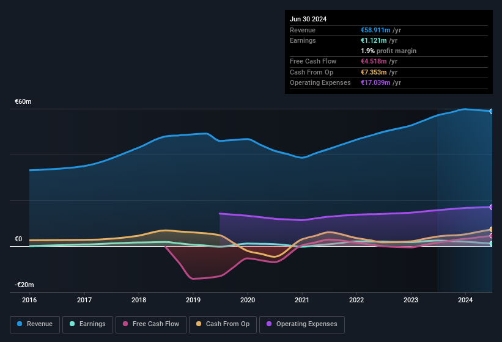Image resolution: width=502 pixels, height=342 pixels.
Task: Click the Earnings label in tooltip
Action: [303, 40]
